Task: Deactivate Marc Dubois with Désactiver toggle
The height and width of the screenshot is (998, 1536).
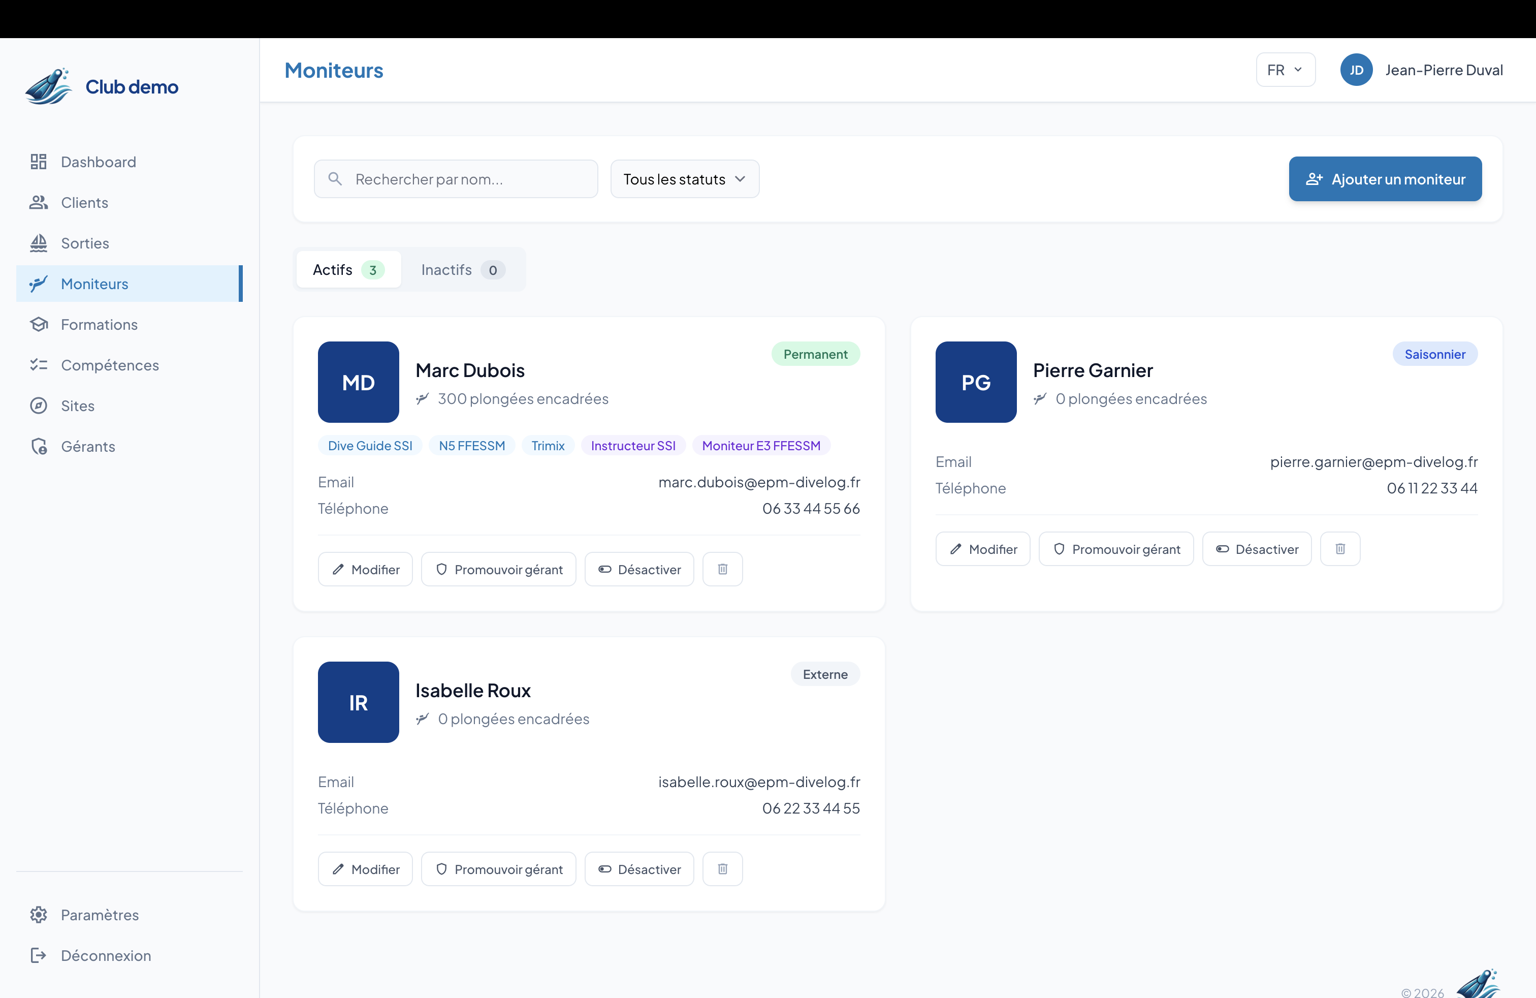Action: click(x=639, y=569)
